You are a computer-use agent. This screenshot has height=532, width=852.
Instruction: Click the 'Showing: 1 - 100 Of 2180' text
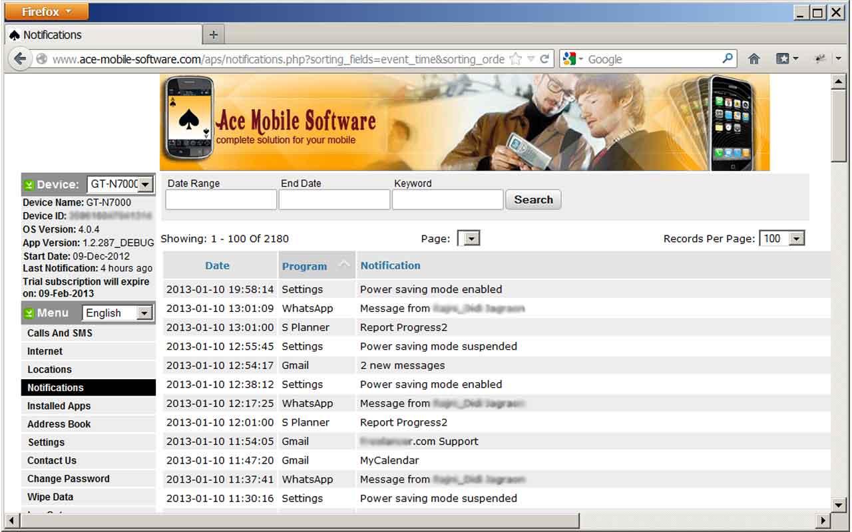(224, 238)
